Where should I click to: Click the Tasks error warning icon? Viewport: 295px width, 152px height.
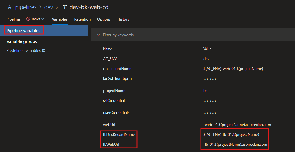tap(28, 19)
